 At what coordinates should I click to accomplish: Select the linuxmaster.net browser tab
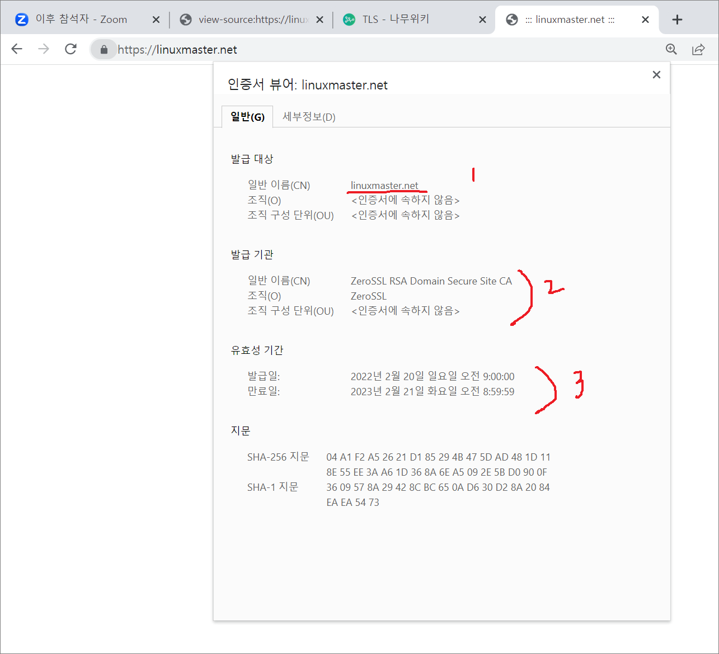[x=576, y=20]
